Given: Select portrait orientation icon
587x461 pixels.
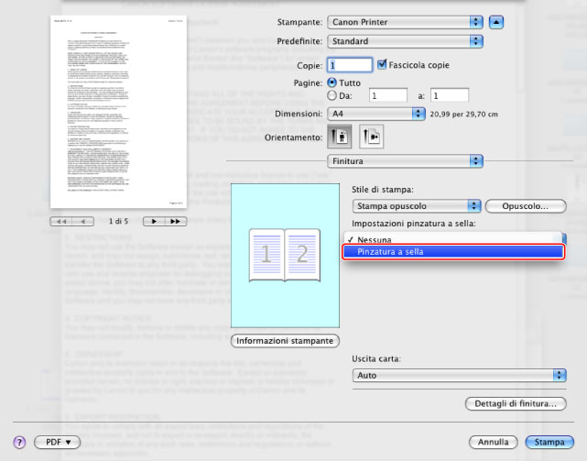Looking at the screenshot, I should (x=338, y=136).
